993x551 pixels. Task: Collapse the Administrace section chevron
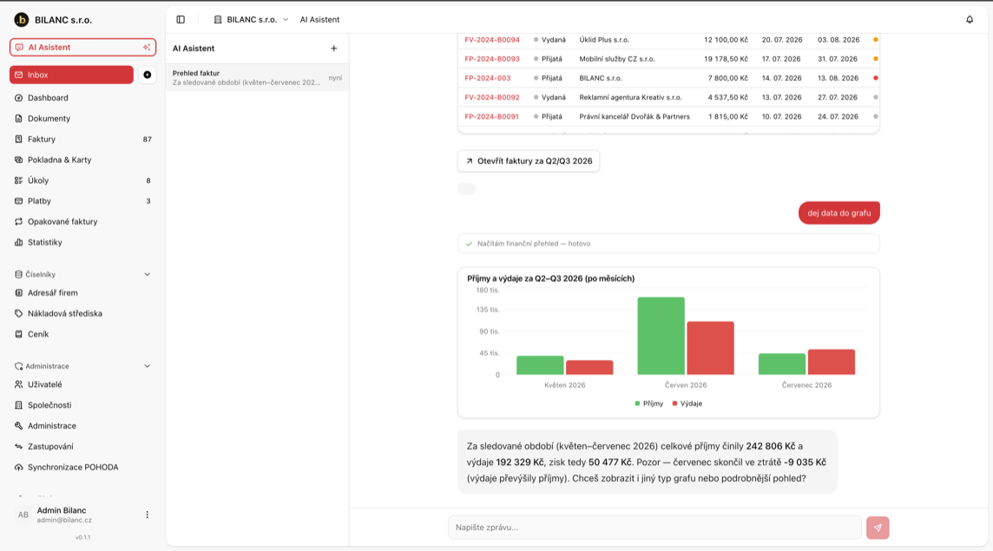point(147,366)
